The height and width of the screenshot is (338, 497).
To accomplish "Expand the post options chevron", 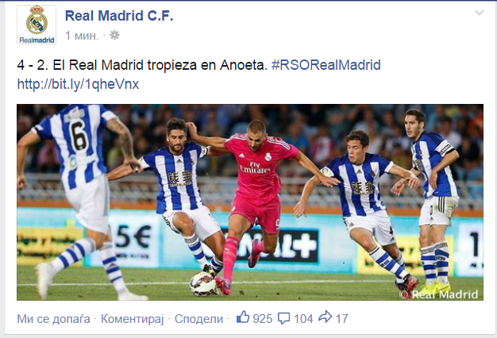I will [480, 13].
